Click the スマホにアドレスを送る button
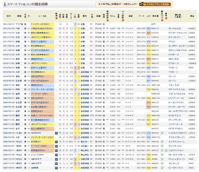 coord(155,4)
